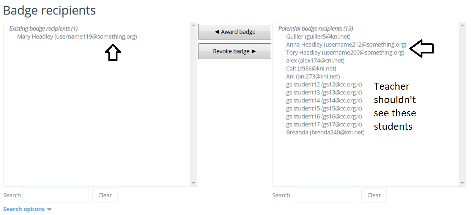Click the Award badge button
This screenshot has width=471, height=215.
(235, 32)
